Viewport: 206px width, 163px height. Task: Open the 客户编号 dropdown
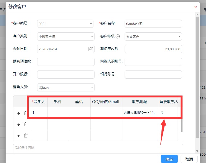pos(91,24)
